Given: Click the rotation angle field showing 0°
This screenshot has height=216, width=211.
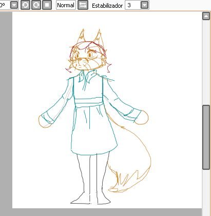Looking at the screenshot, I should pyautogui.click(x=5, y=5).
